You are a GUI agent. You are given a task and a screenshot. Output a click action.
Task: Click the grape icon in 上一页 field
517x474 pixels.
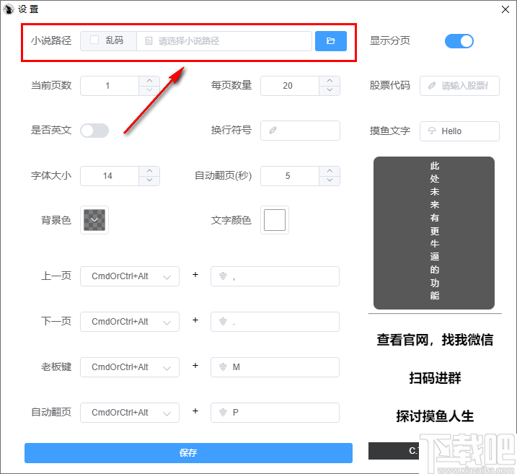[x=224, y=276]
